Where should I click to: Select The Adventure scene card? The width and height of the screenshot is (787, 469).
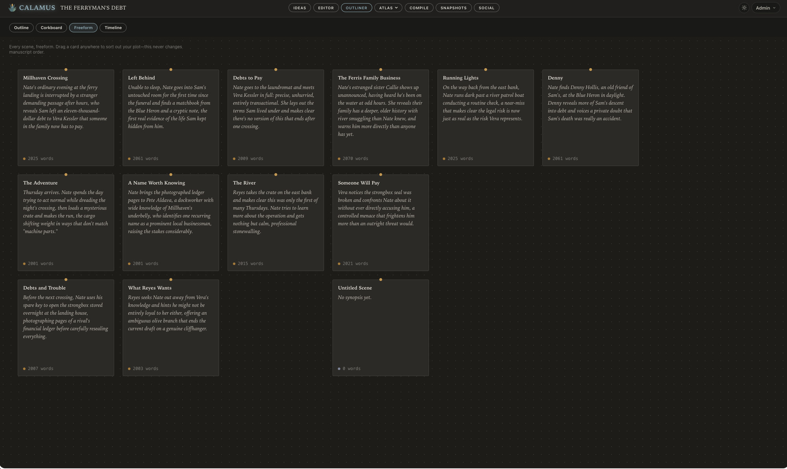[x=66, y=223]
